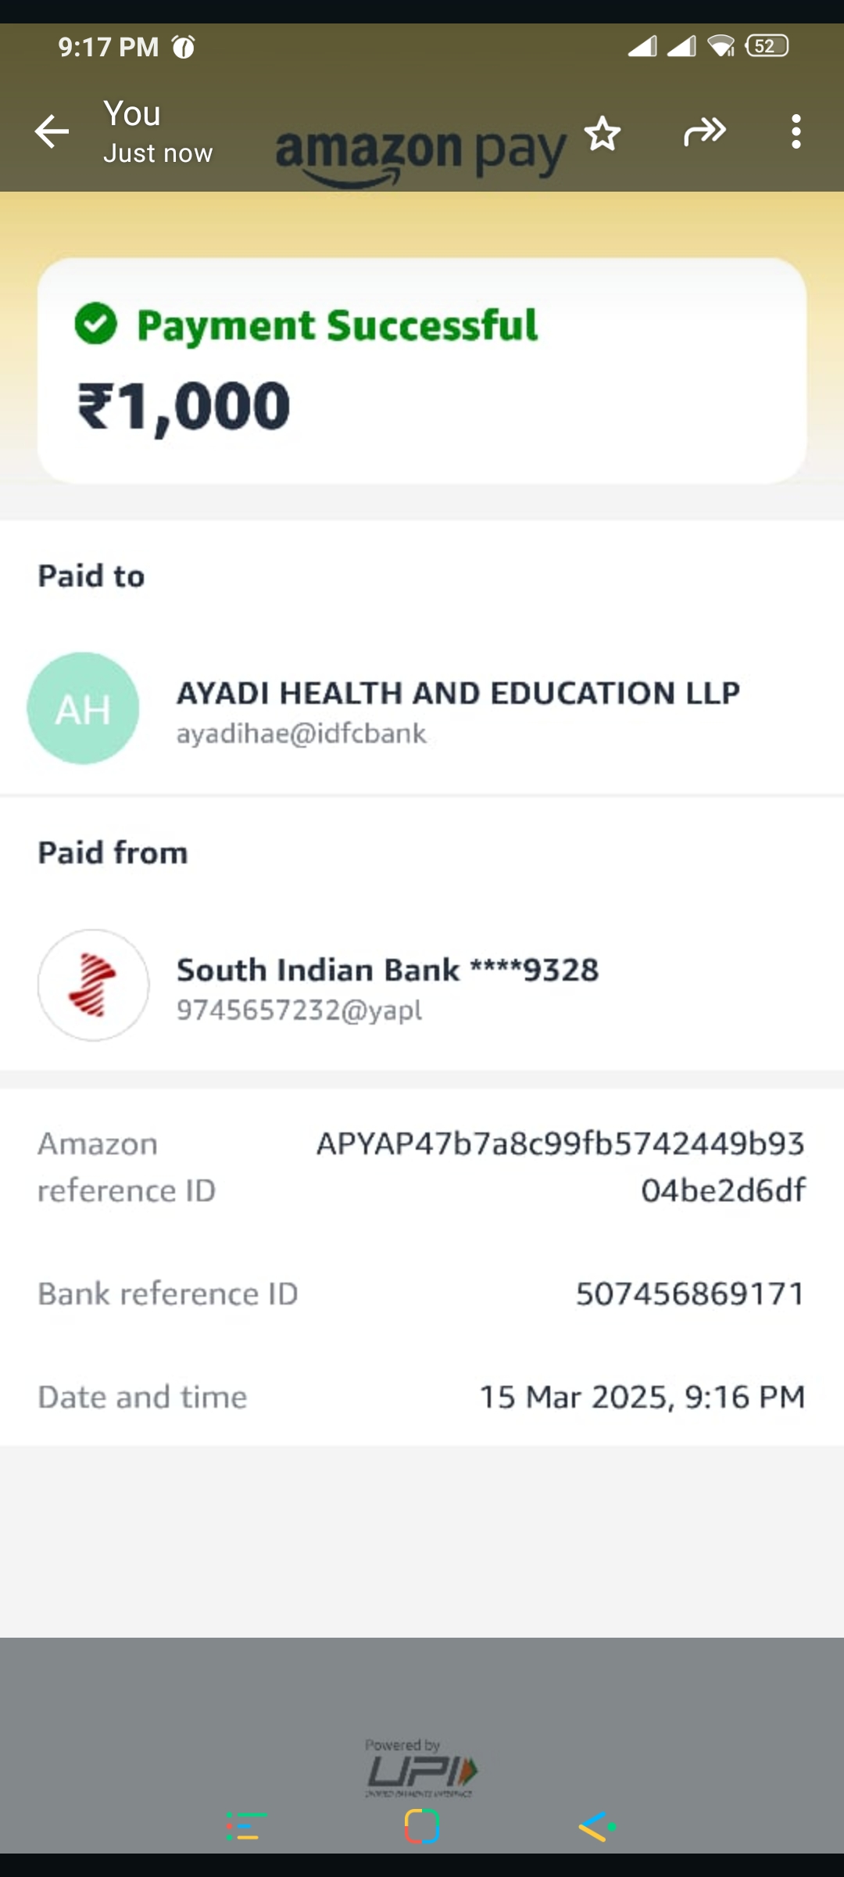844x1877 pixels.
Task: Tap the alarm icon in status bar
Action: click(184, 48)
